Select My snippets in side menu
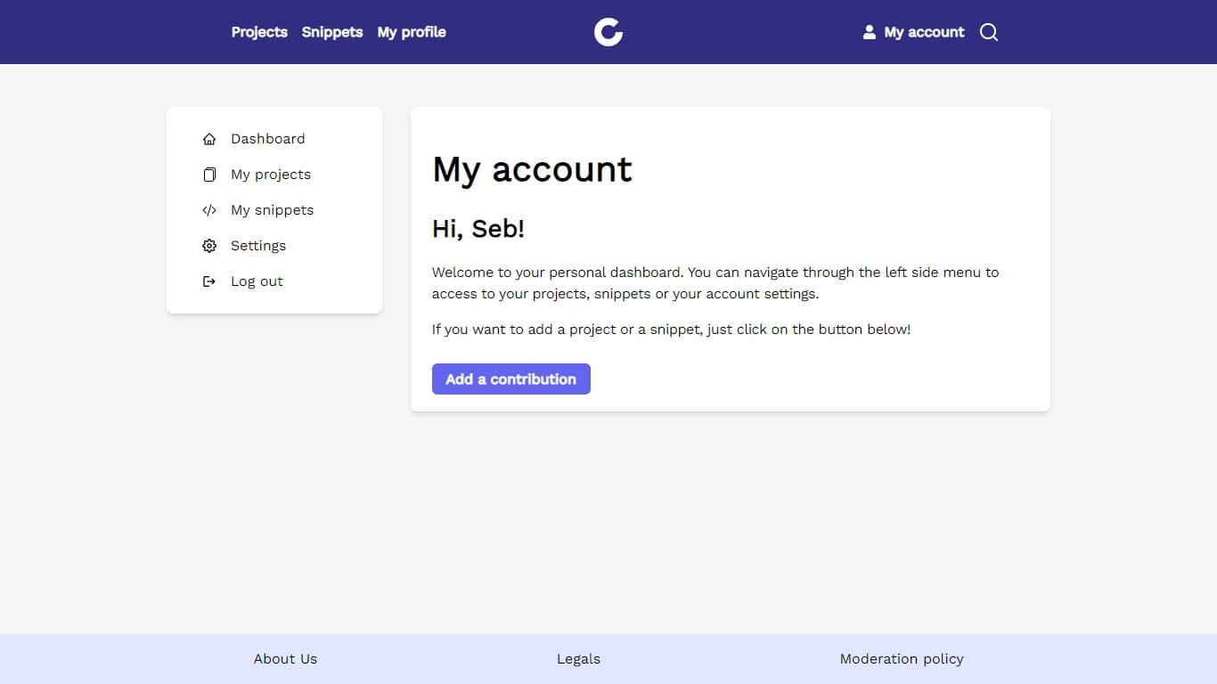 coord(272,210)
